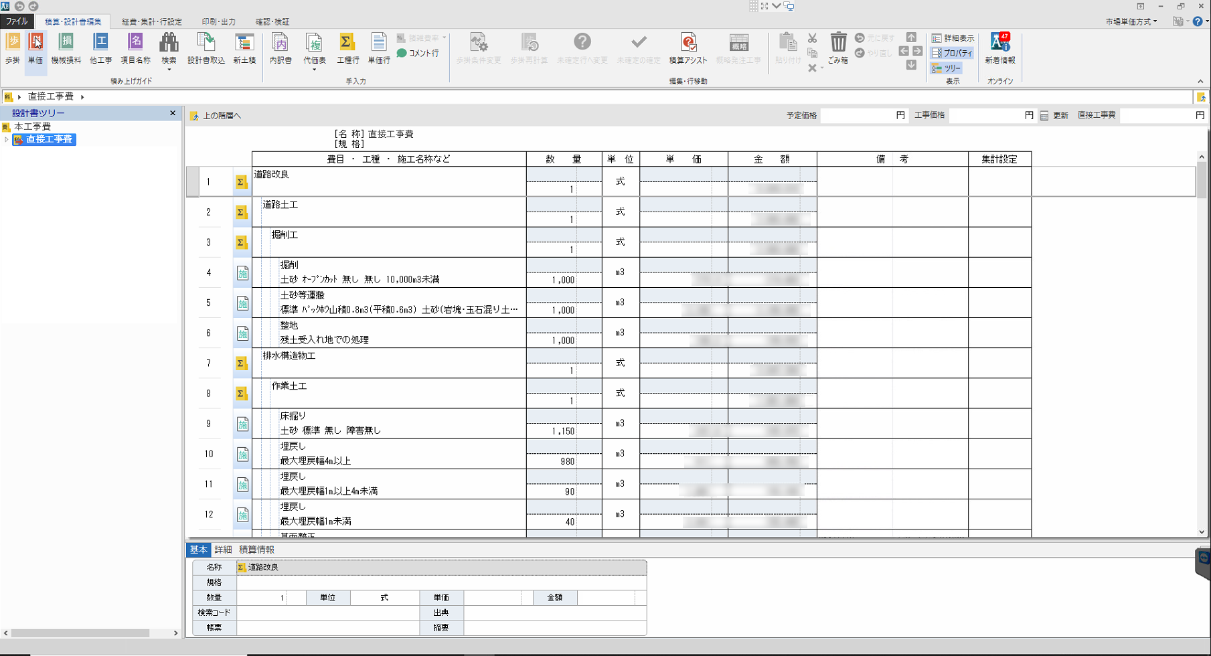Select the 詳細 property tab
The height and width of the screenshot is (656, 1211).
(x=223, y=550)
